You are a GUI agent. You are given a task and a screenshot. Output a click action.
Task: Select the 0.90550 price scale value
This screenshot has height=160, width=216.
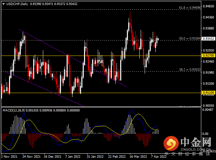point(209,106)
